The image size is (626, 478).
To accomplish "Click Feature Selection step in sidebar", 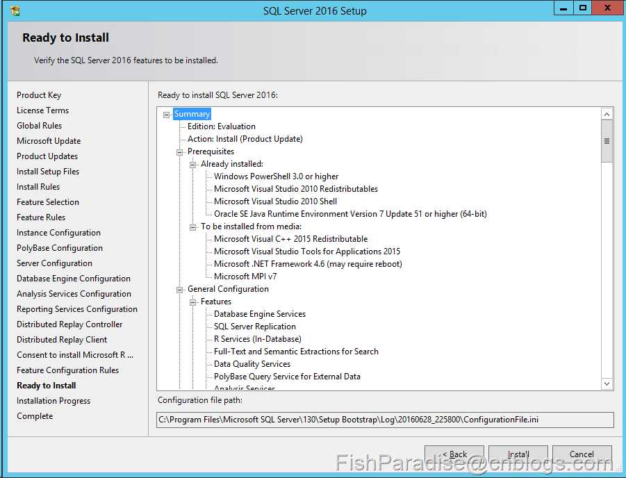I will (x=48, y=202).
